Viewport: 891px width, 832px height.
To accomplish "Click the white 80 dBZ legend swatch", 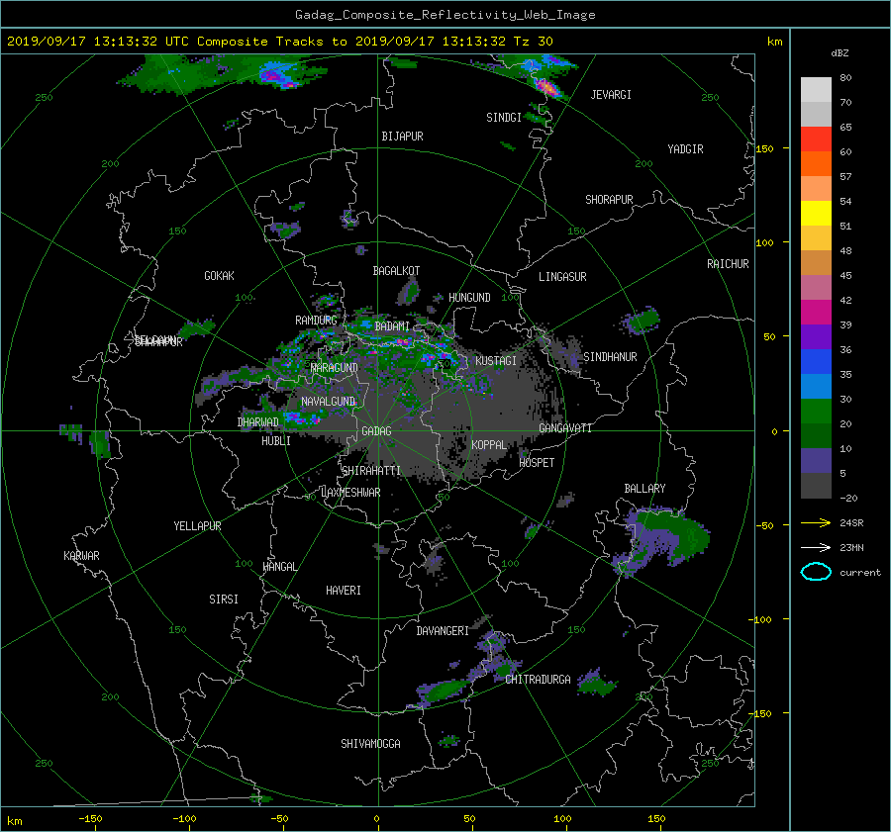I will [816, 90].
